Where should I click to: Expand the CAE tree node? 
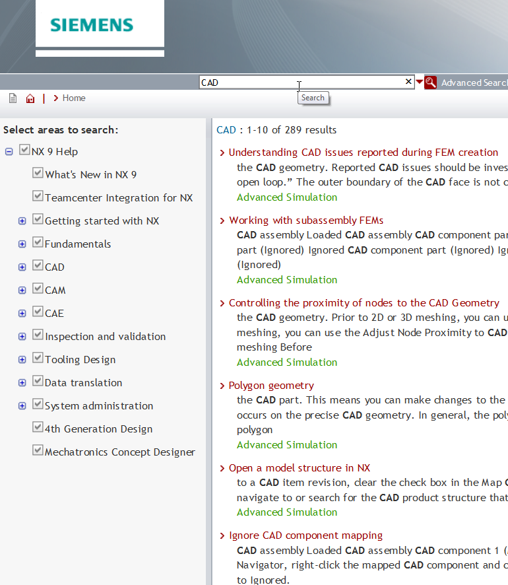coord(22,314)
